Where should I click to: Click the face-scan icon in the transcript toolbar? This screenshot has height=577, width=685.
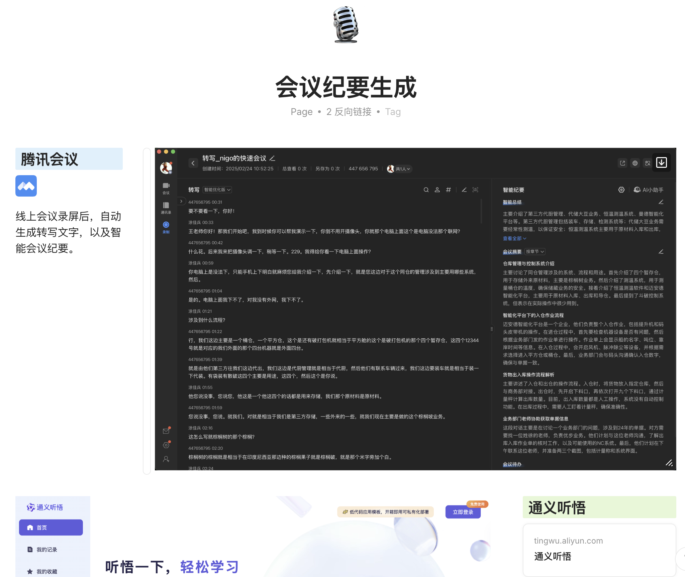[x=475, y=190]
